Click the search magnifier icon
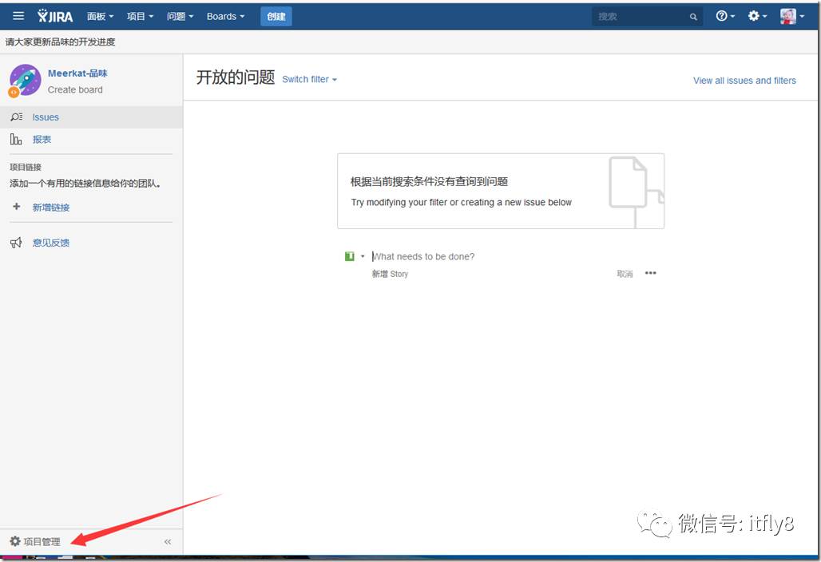Viewport: 821px width, 562px height. pos(693,17)
